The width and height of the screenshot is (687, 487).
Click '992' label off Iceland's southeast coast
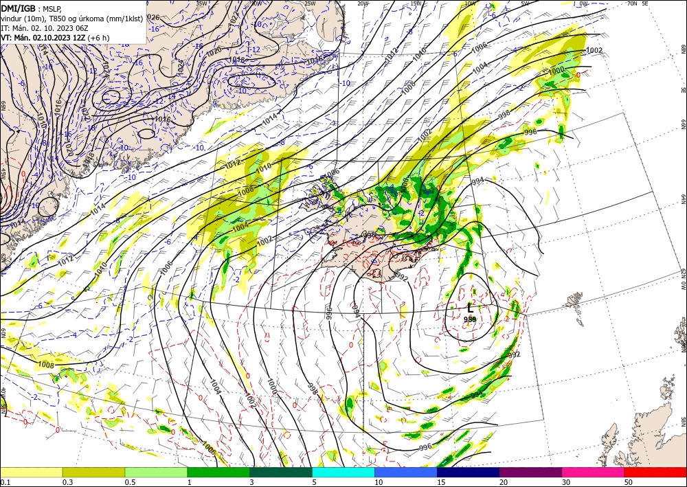(x=401, y=277)
